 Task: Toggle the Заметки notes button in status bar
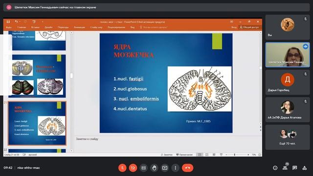[167, 154]
